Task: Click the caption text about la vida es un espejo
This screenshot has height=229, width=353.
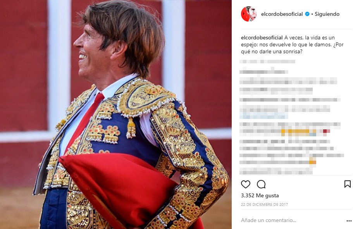Action: [x=292, y=44]
